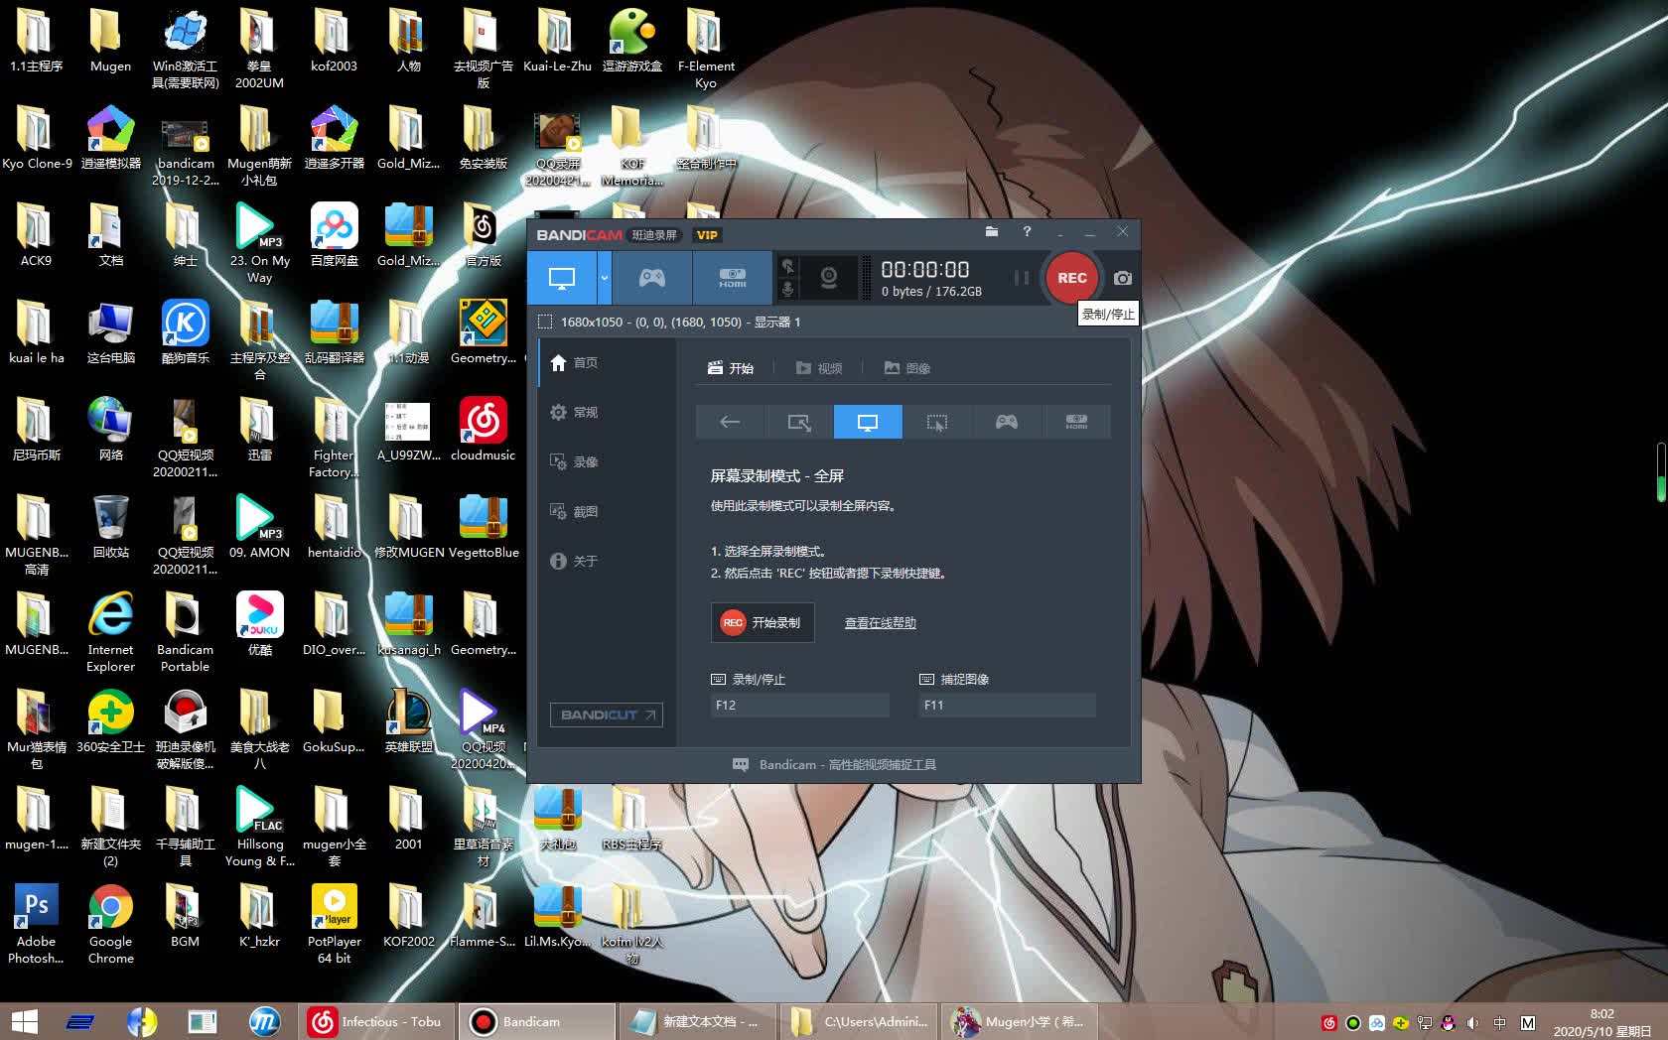
Task: Open the Mugen小学 taskbar window
Action: click(x=1022, y=1021)
